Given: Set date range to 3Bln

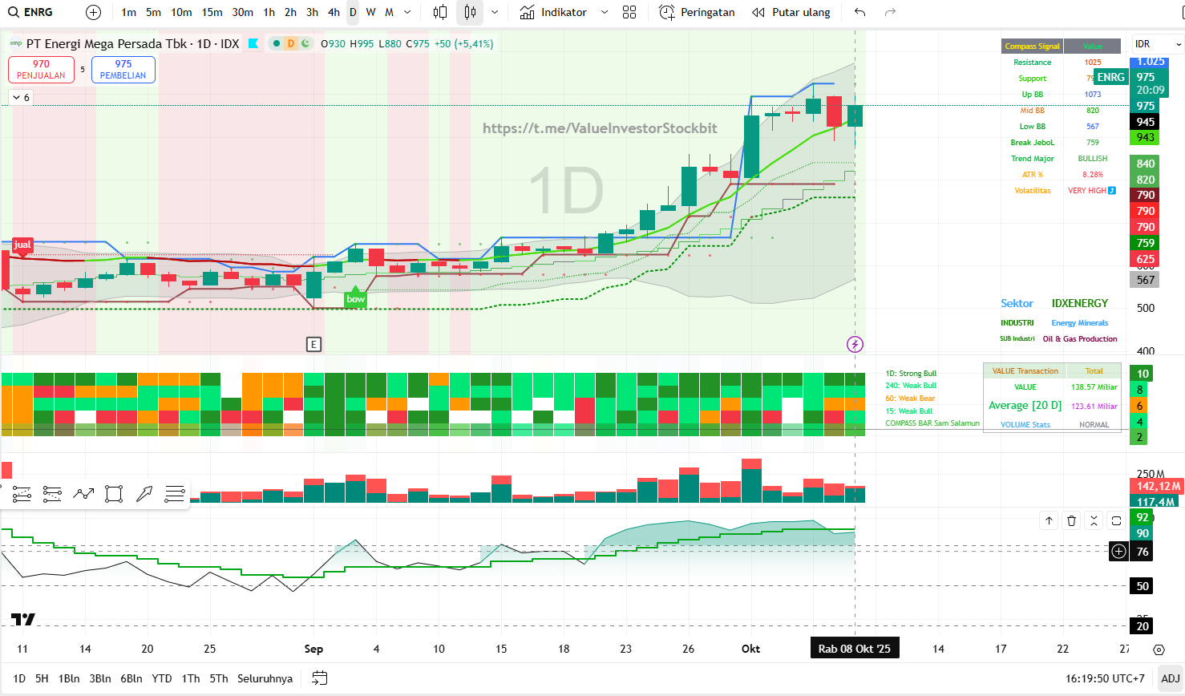Looking at the screenshot, I should [100, 678].
